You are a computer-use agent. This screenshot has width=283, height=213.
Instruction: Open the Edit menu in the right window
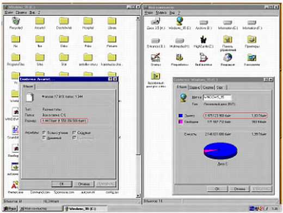(x=161, y=12)
